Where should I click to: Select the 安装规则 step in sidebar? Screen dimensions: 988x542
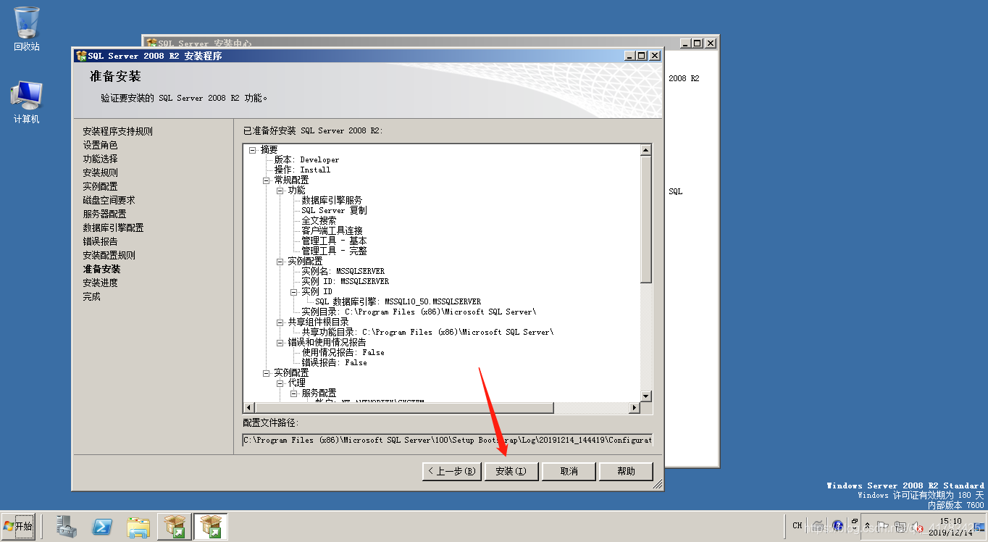(100, 172)
